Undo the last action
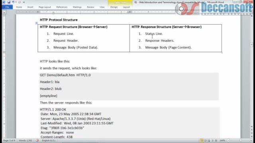Screen dimensions: 255x143 (x=13, y=2)
